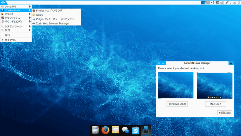Launch Firefox from the dock
241x136 pixels.
click(x=105, y=130)
